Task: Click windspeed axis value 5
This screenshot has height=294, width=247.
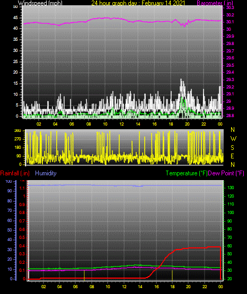Action: (x=17, y=105)
